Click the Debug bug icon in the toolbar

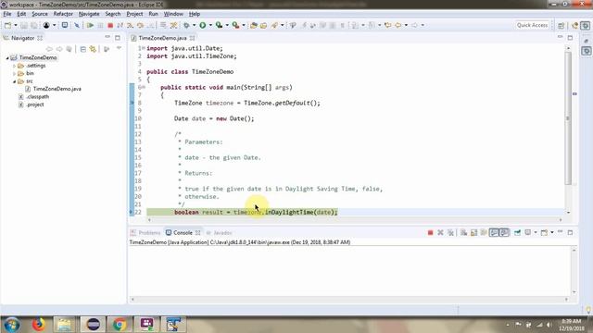[x=186, y=25]
